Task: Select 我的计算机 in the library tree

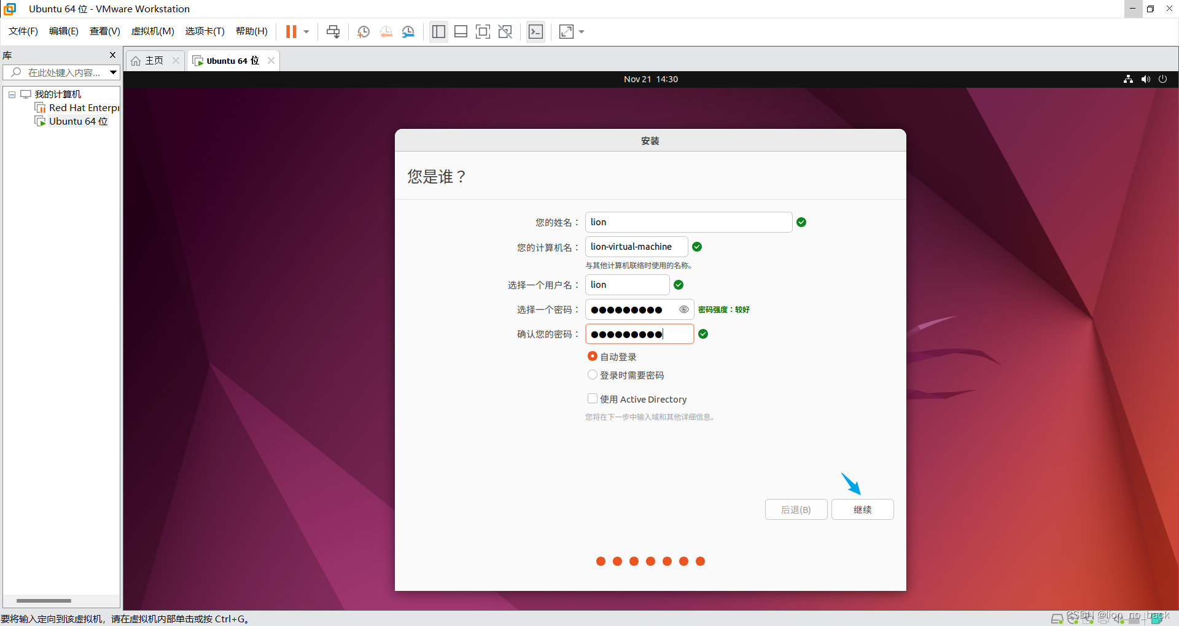Action: [58, 94]
